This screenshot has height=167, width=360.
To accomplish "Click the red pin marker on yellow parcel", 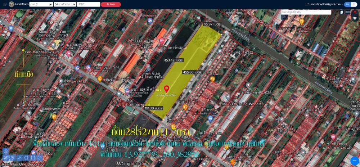I will (x=167, y=89).
